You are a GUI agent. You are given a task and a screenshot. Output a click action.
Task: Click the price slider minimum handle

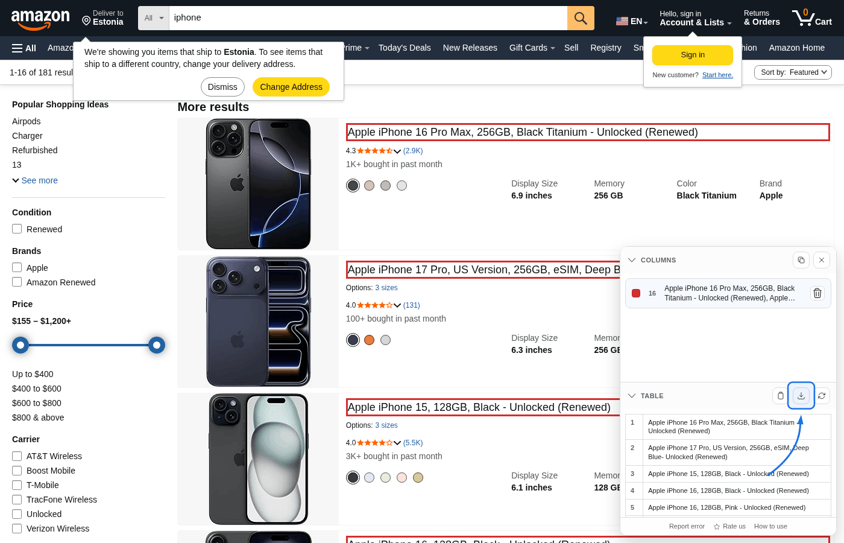pos(20,345)
